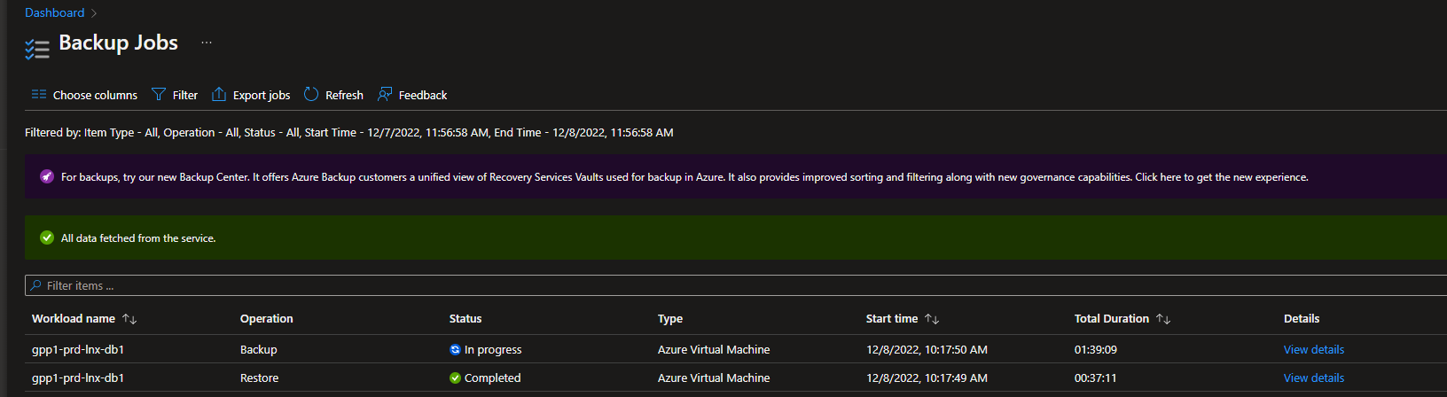The width and height of the screenshot is (1447, 397).
Task: Click Azure Virtual Machine in the Backup row
Action: (x=714, y=349)
